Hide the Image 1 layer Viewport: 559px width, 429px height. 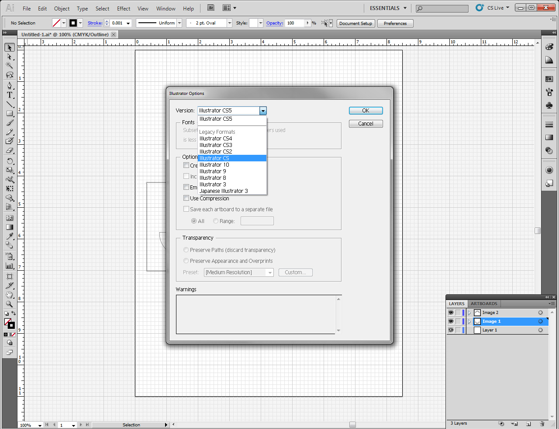pyautogui.click(x=451, y=321)
